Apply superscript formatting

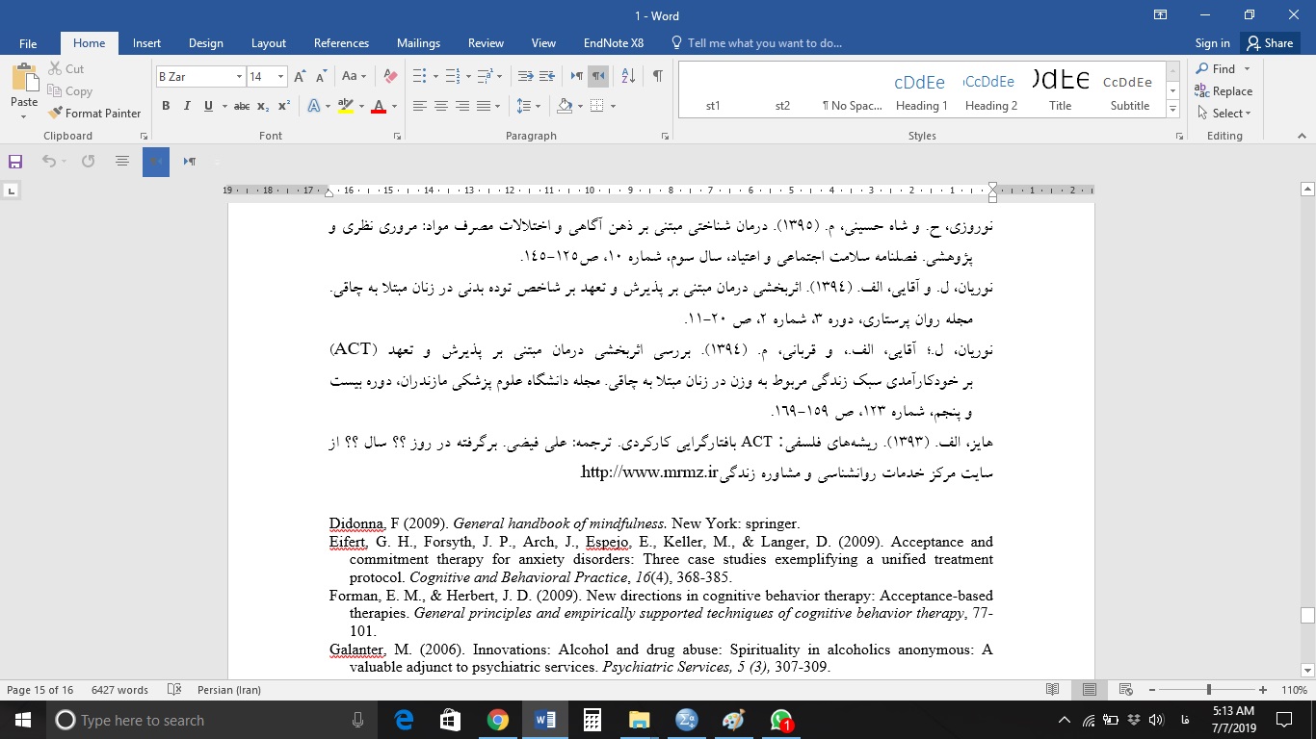[x=281, y=106]
